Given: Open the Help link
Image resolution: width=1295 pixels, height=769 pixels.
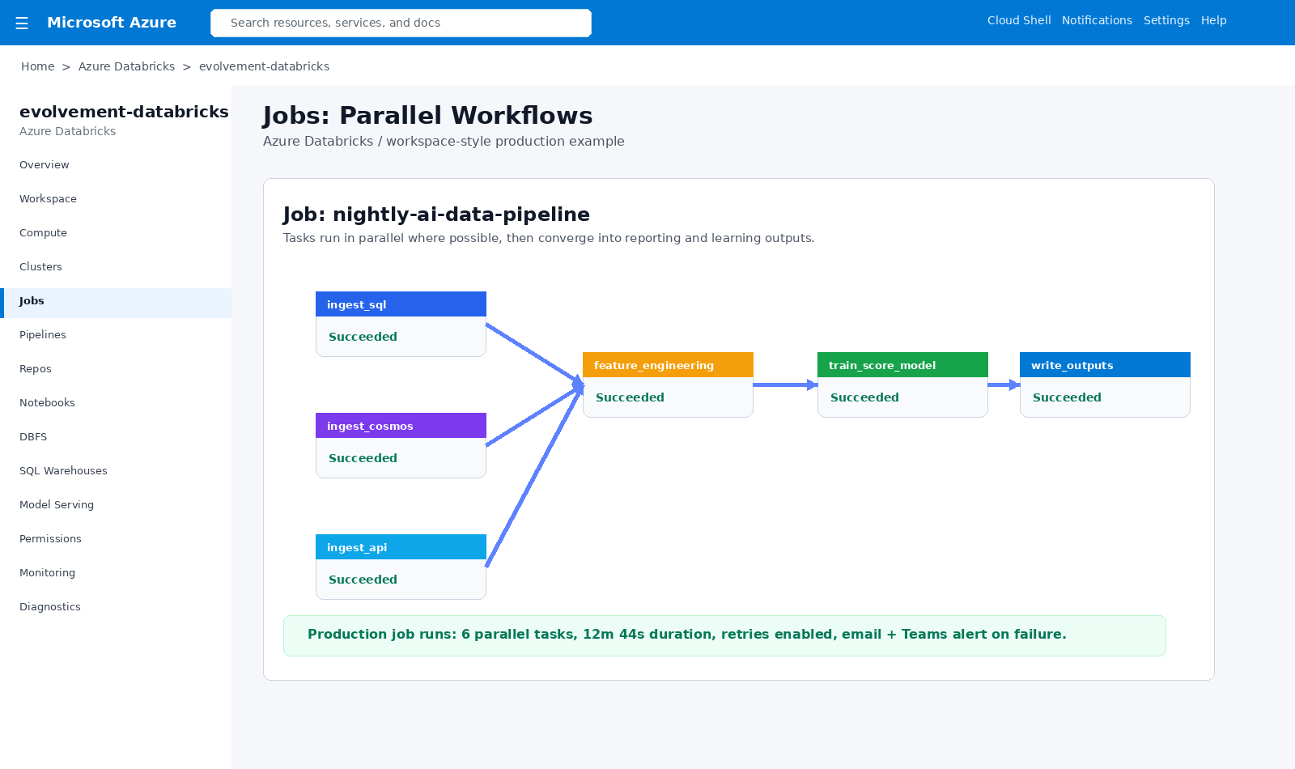Looking at the screenshot, I should tap(1213, 20).
